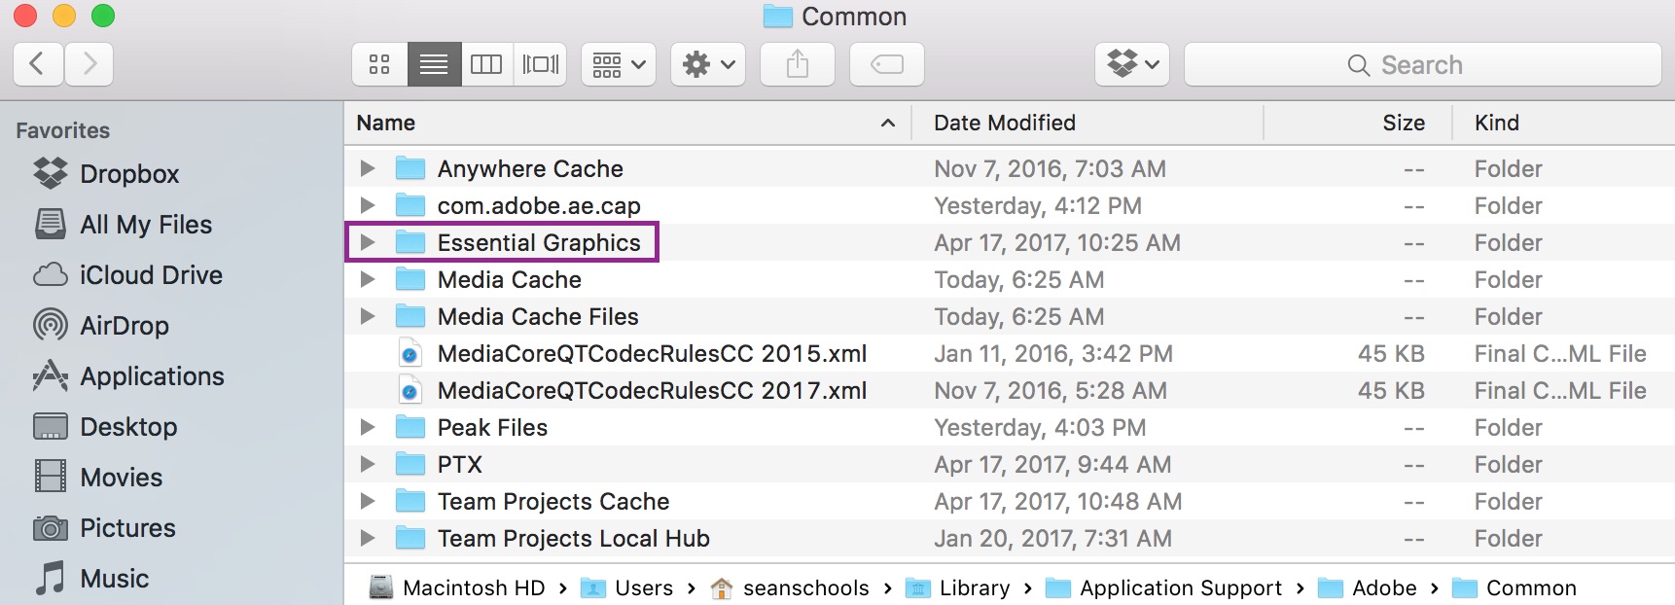Screen dimensions: 1675x605
Task: Go back with the left chevron button
Action: coord(39,64)
